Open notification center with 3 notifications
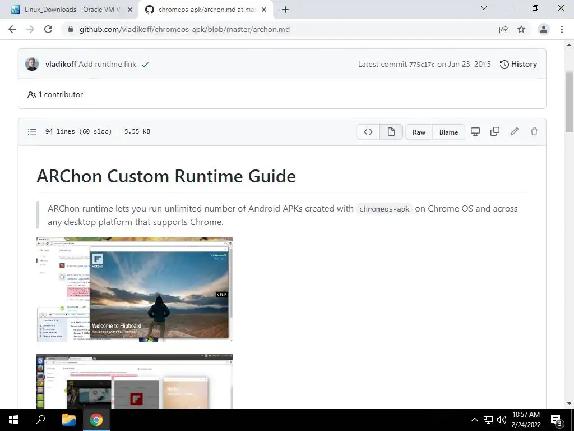The height and width of the screenshot is (431, 574). [x=557, y=420]
